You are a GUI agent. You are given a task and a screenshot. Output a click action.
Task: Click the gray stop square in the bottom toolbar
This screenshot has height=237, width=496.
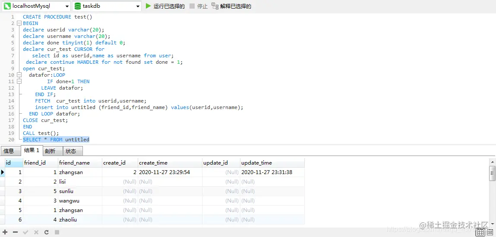(57, 232)
